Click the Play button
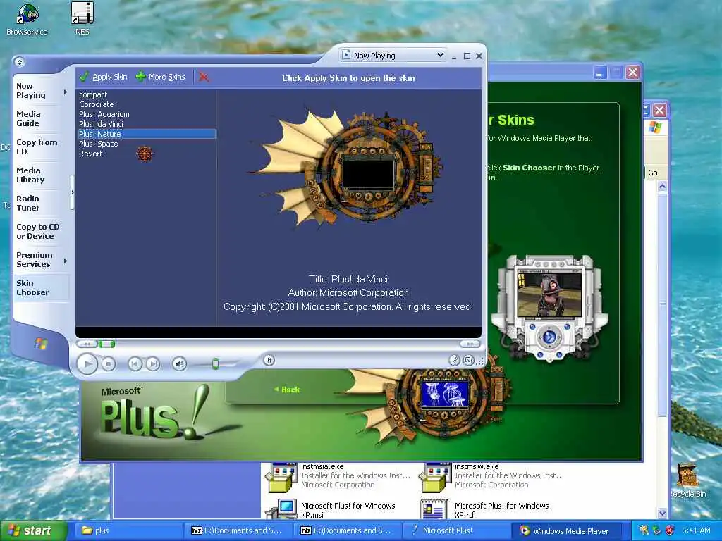This screenshot has width=722, height=541. pos(87,364)
